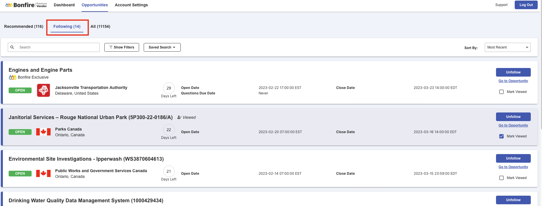Select the Following (14) tab
The width and height of the screenshot is (542, 206).
[67, 26]
